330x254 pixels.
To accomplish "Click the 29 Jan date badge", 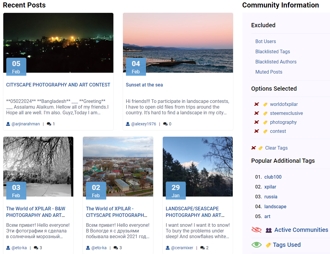I will [x=176, y=190].
